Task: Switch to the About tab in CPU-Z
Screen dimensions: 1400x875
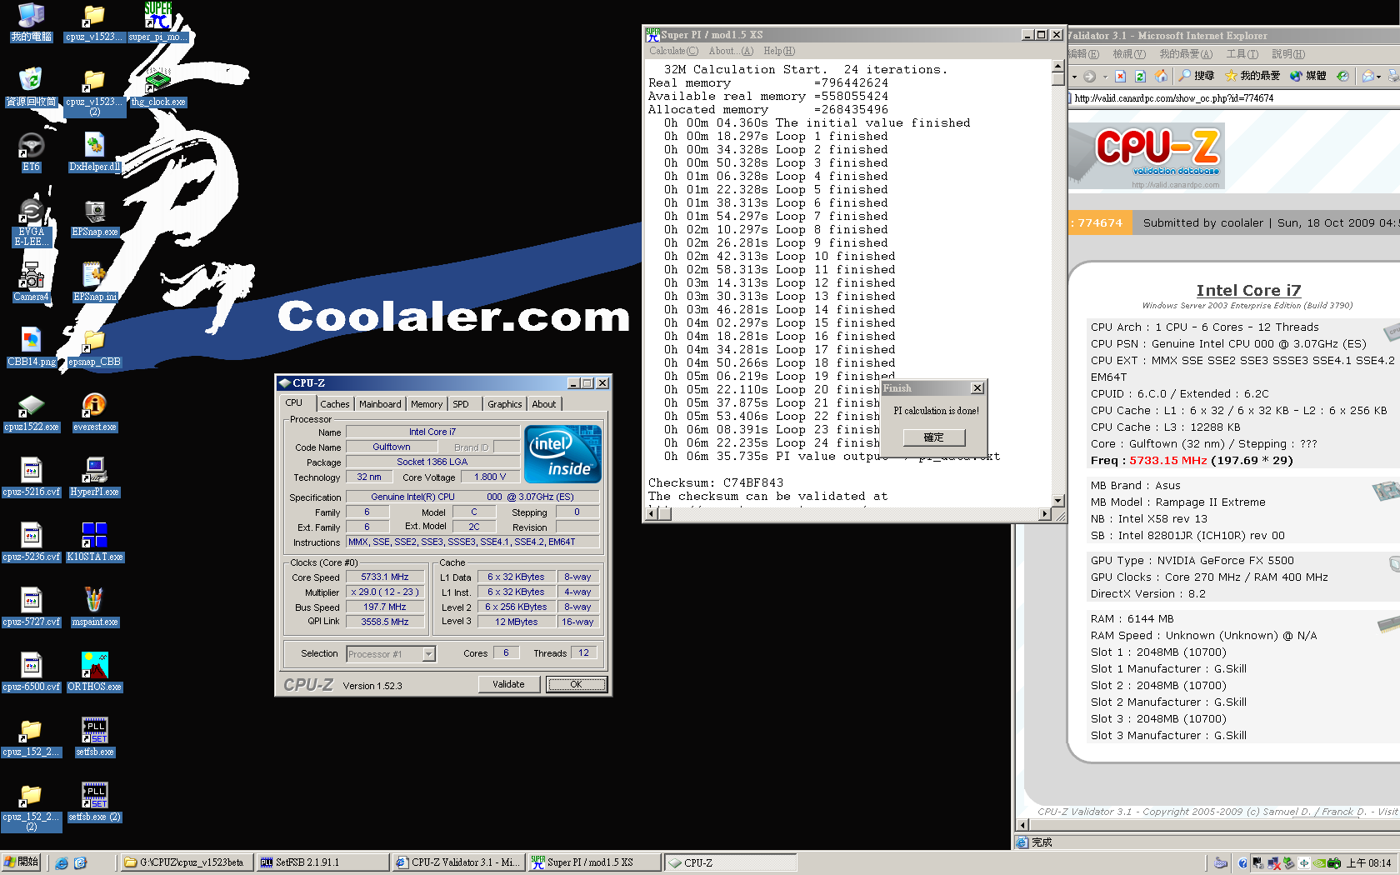Action: click(544, 404)
